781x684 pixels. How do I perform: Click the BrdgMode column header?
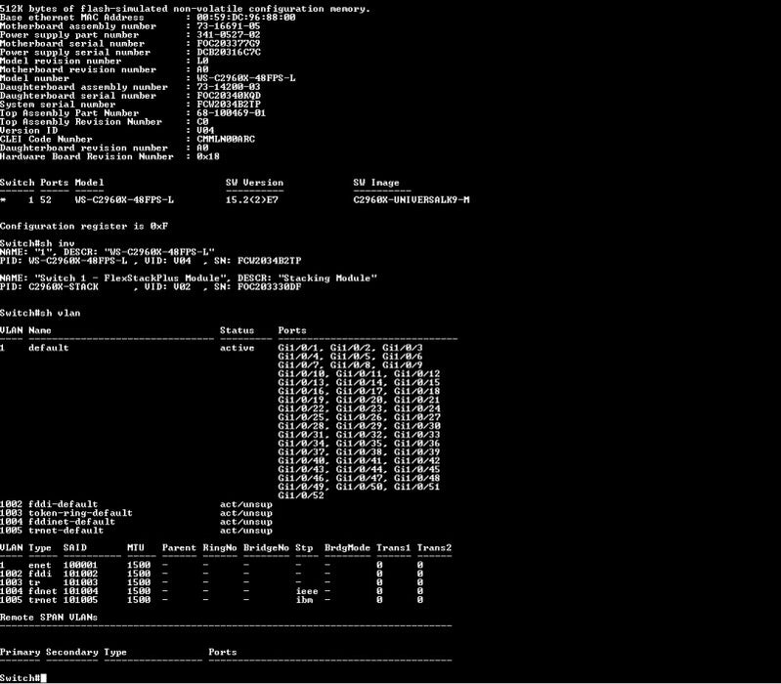tap(347, 547)
